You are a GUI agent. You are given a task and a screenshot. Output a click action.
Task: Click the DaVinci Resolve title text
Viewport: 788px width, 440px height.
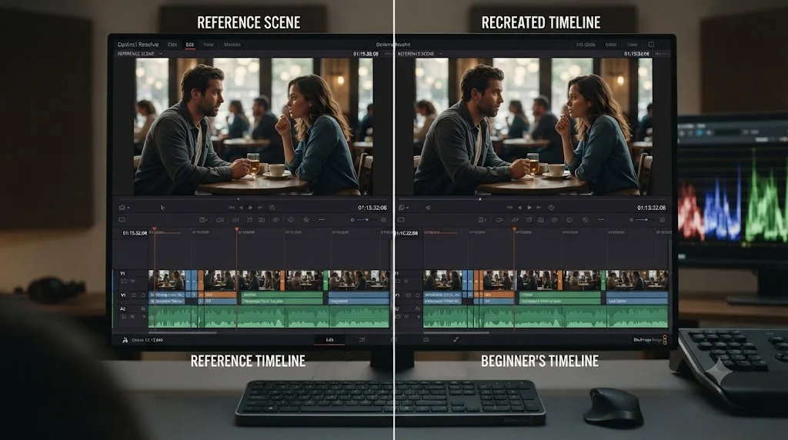click(138, 45)
